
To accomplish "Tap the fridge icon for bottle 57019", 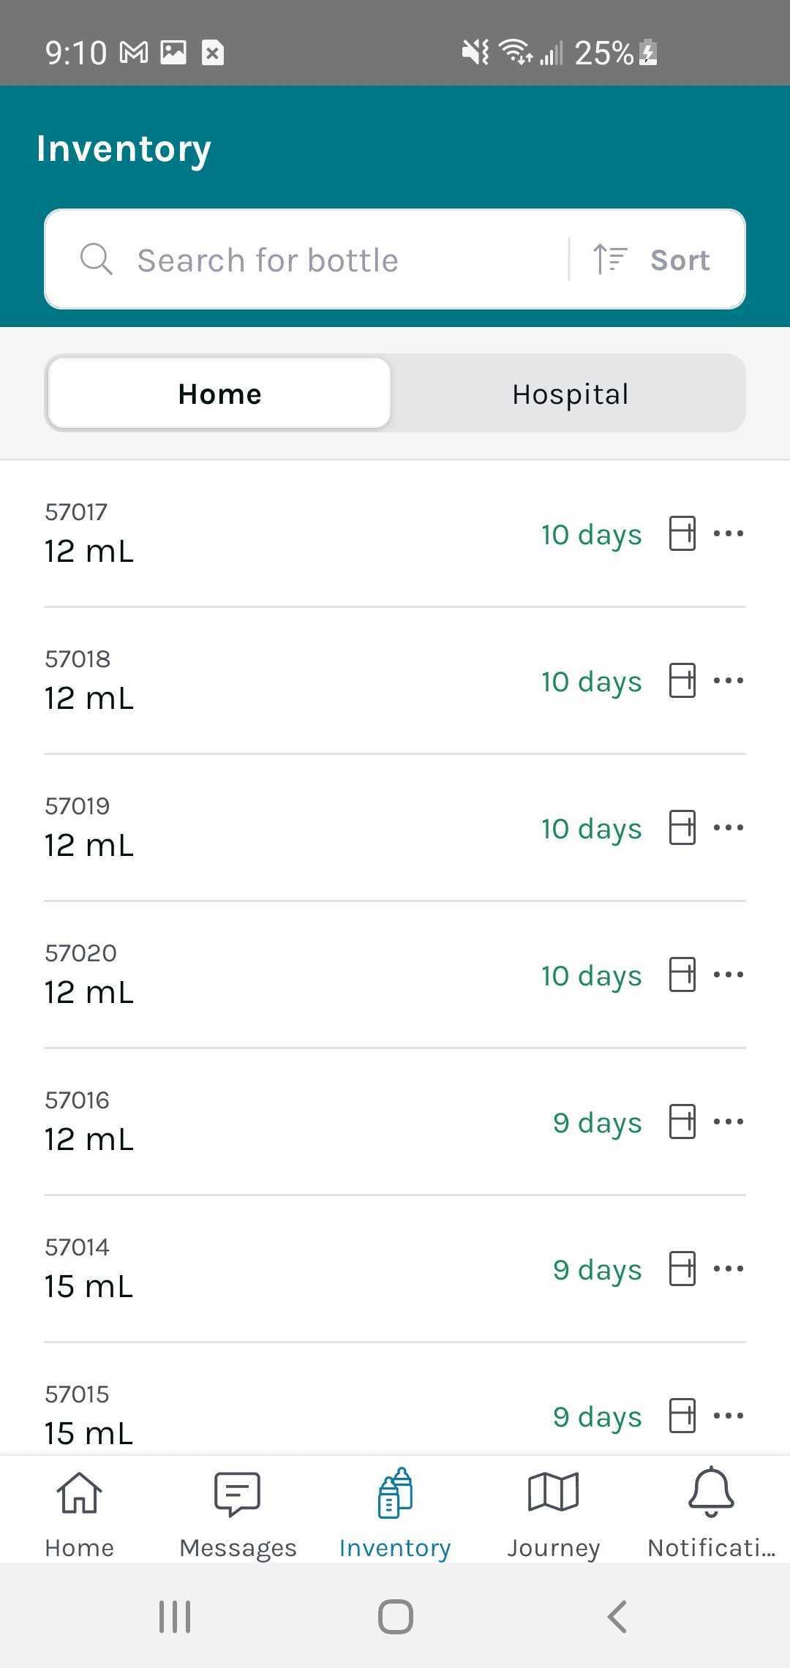I will pyautogui.click(x=682, y=827).
